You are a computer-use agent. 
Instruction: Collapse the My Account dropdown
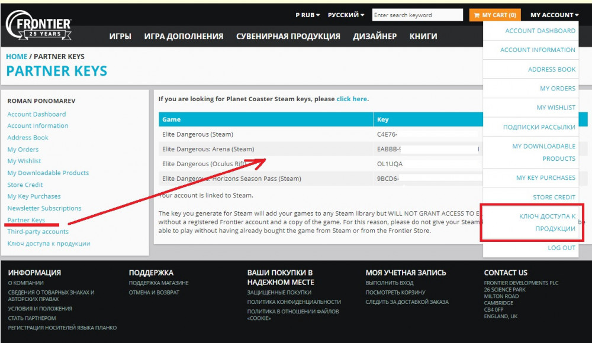pos(554,15)
